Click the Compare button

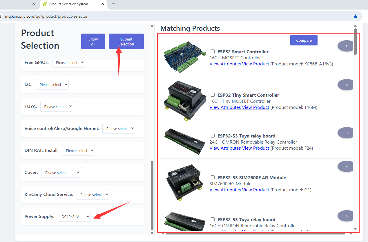(x=304, y=40)
